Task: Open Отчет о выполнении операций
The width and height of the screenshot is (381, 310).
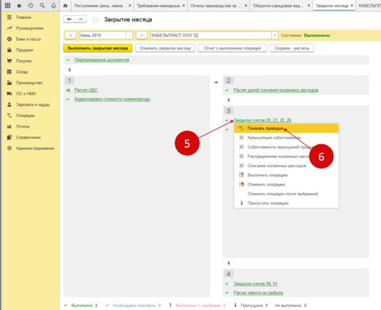Action: (232, 48)
